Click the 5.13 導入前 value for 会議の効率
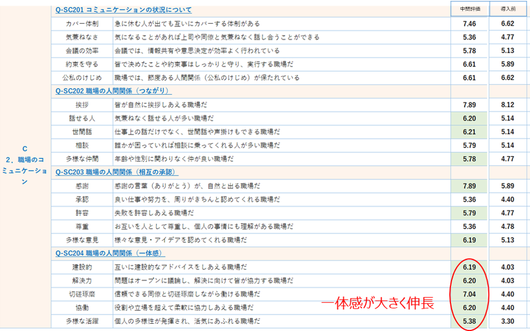The image size is (530, 331). click(508, 51)
